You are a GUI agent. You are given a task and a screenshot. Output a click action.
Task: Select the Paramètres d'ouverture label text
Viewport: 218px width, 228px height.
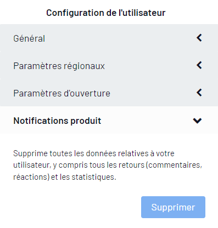pyautogui.click(x=62, y=93)
